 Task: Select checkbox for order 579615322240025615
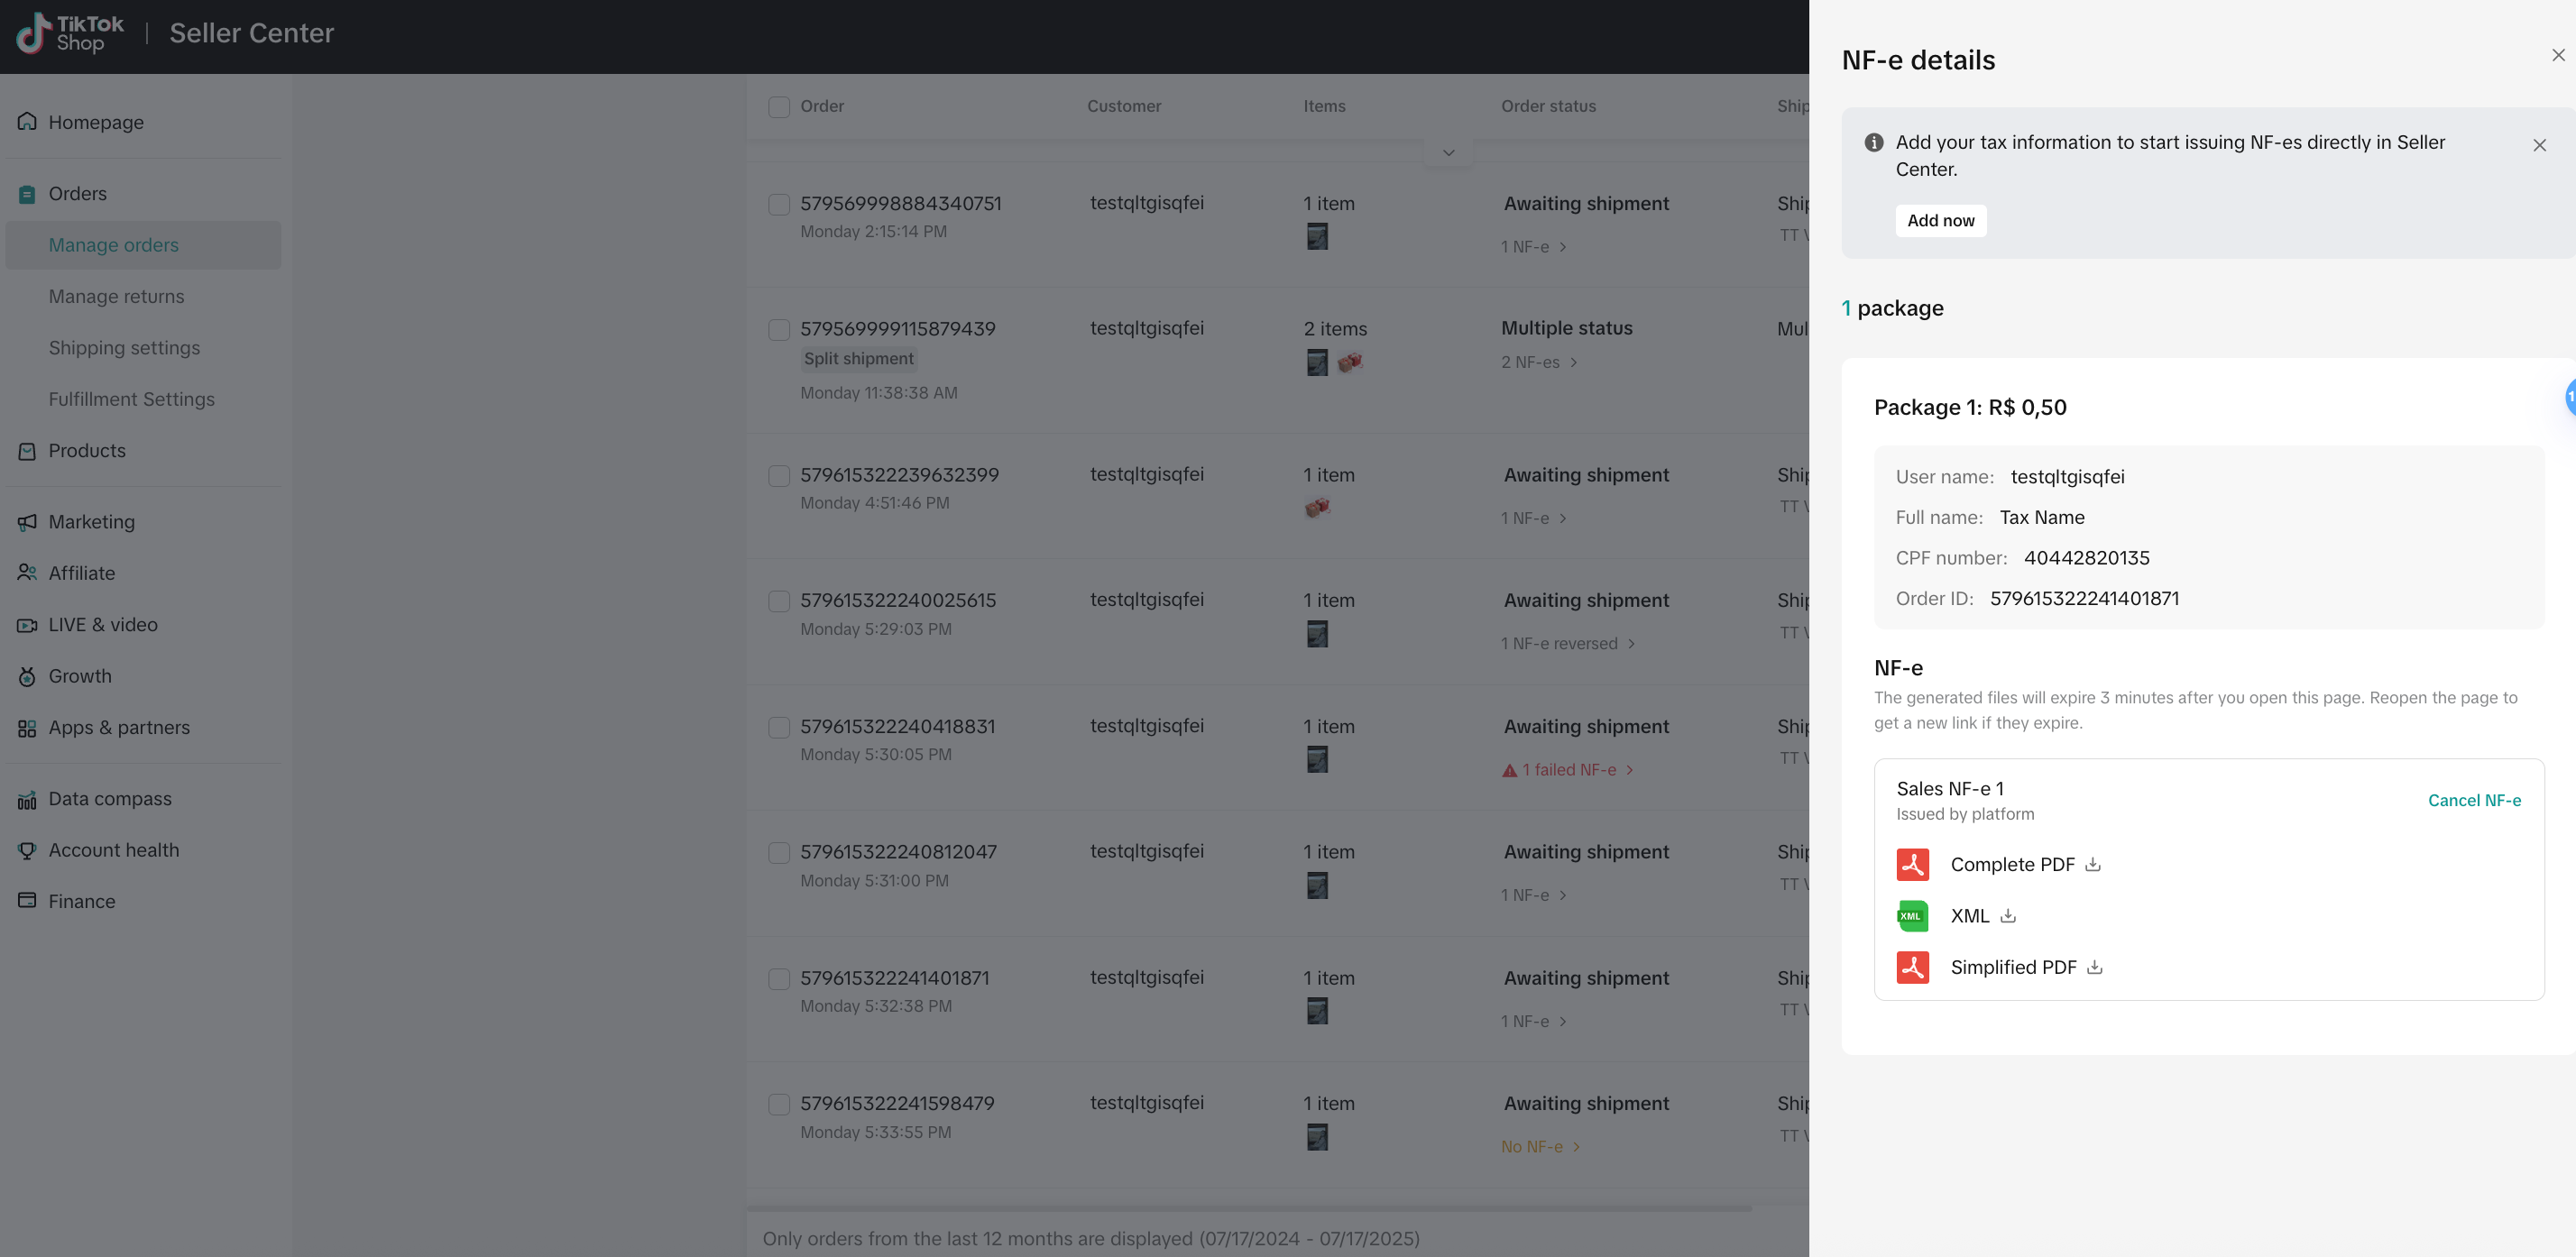[778, 601]
